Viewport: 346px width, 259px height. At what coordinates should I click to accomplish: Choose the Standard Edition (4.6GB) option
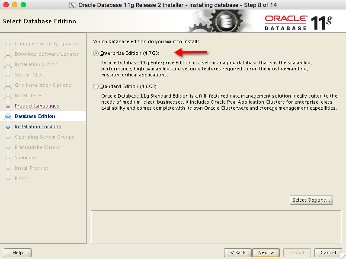pos(96,86)
